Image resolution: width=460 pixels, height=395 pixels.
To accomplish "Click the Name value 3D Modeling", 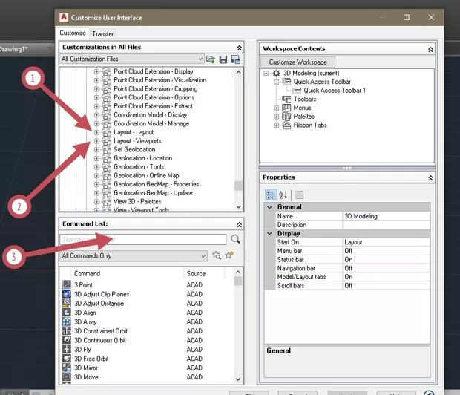I will point(386,216).
